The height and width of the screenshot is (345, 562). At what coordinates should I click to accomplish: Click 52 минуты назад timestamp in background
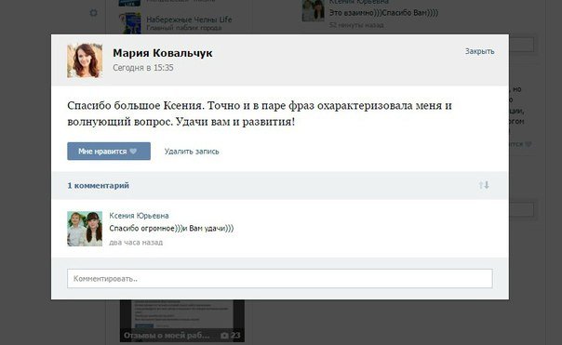(x=356, y=25)
